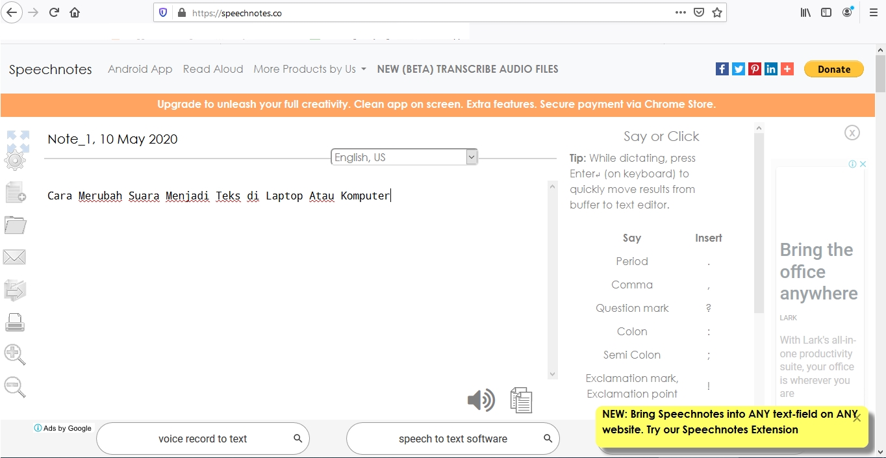The width and height of the screenshot is (886, 458).
Task: Expand the More Products by Us menu
Action: (x=310, y=69)
